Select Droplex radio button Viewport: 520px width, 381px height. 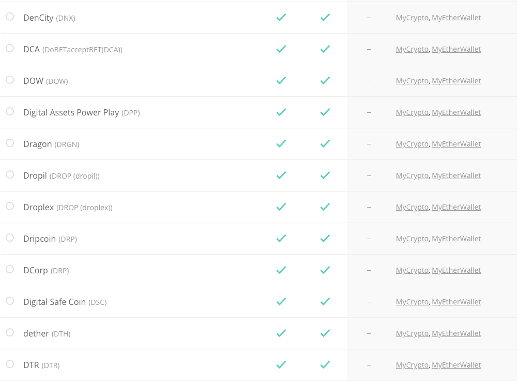coord(10,206)
